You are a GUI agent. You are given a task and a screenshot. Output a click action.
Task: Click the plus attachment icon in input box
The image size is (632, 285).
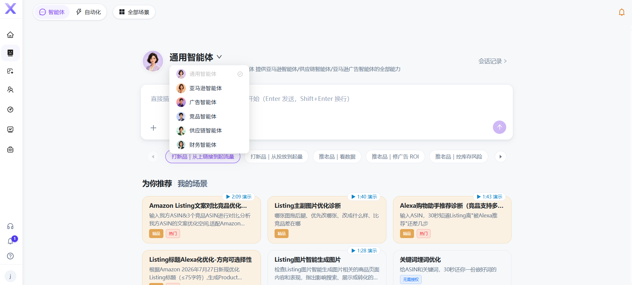(153, 128)
